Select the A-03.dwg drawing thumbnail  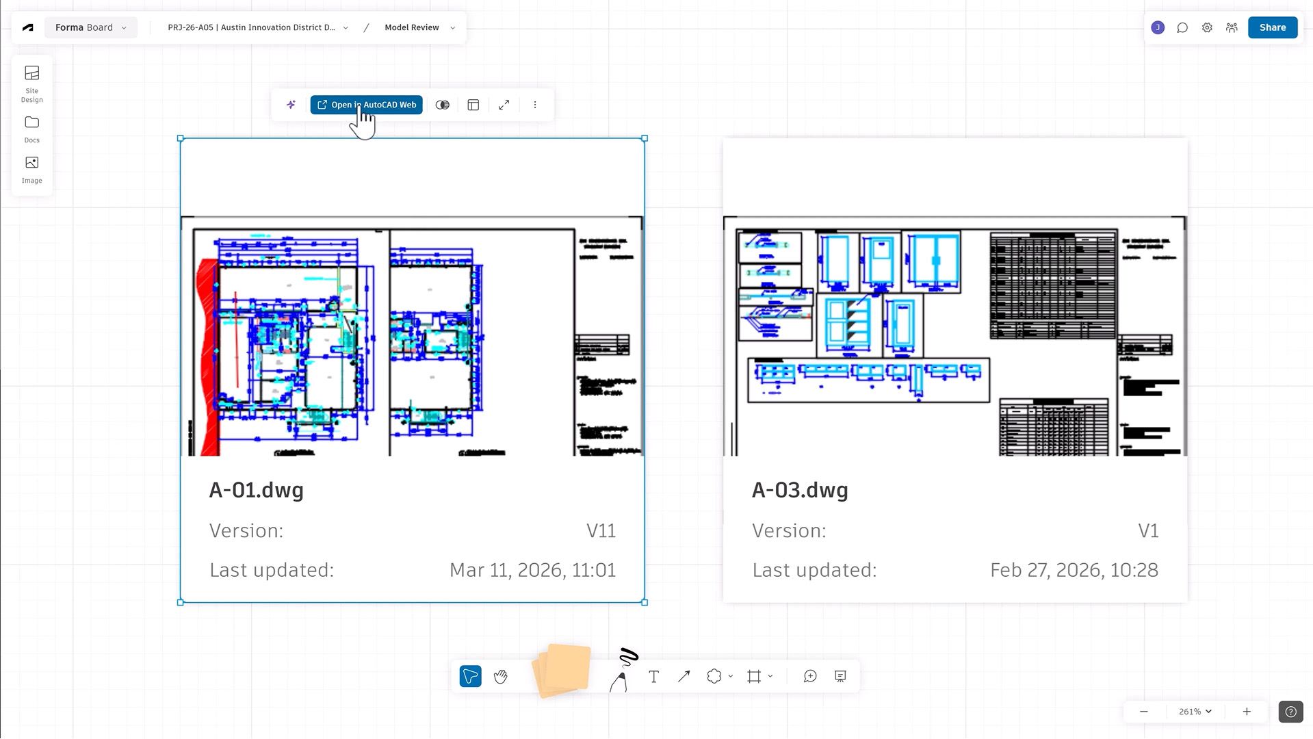pos(955,336)
